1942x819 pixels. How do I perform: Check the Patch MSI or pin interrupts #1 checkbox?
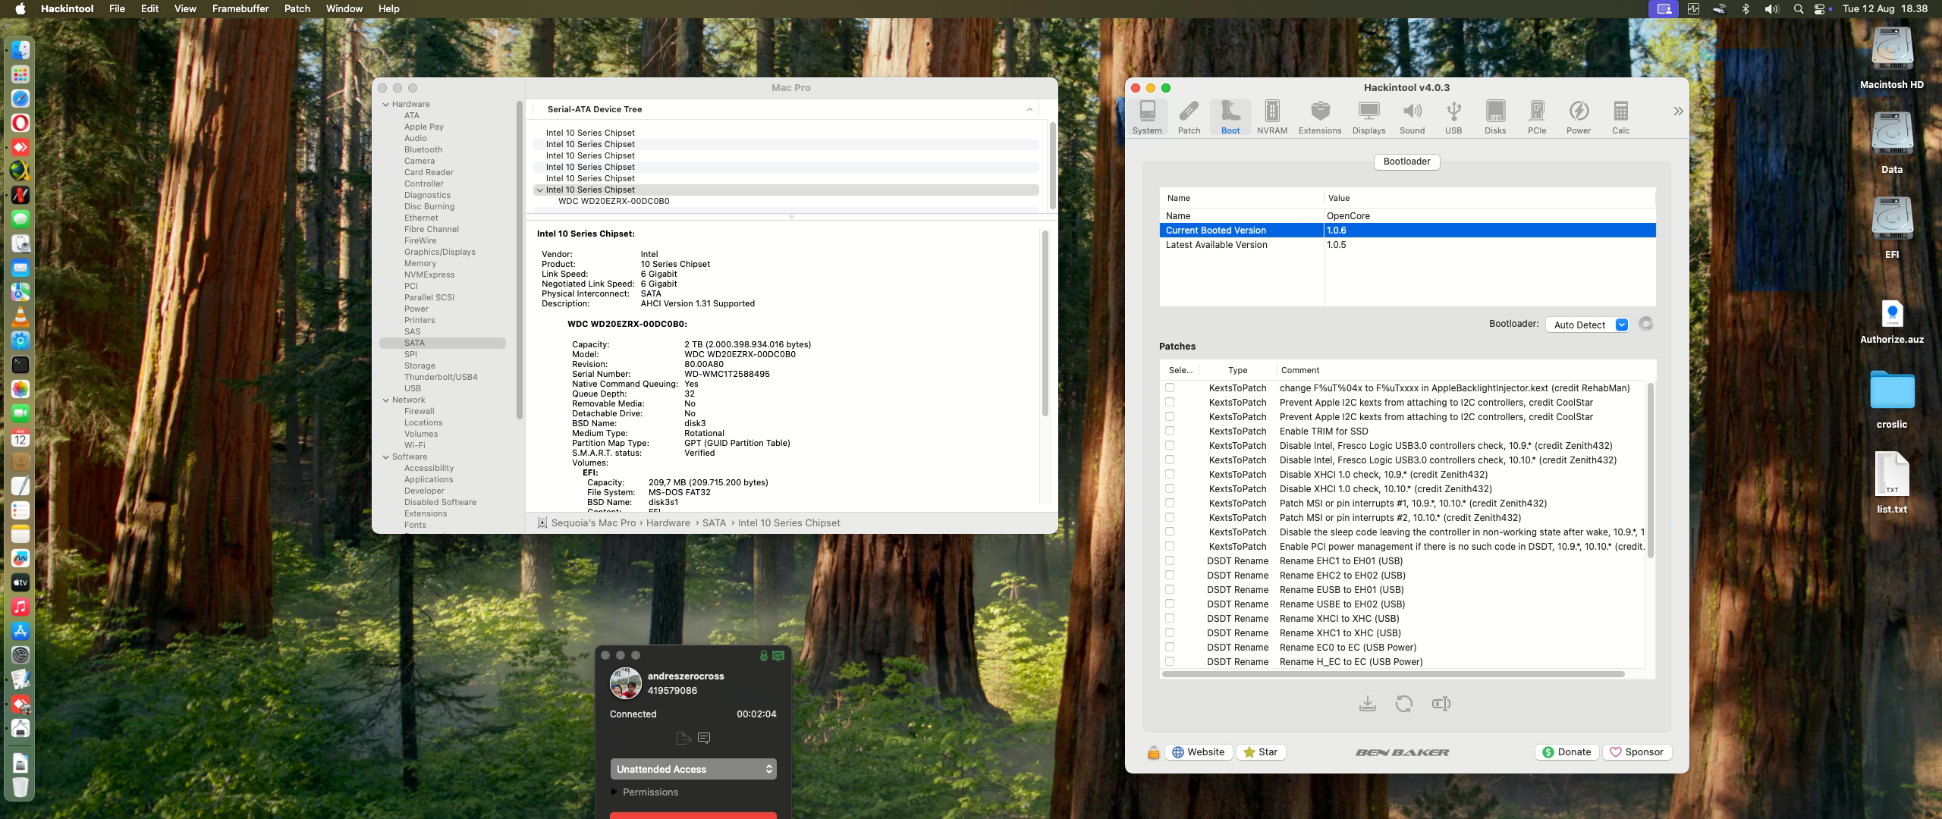[x=1170, y=503]
